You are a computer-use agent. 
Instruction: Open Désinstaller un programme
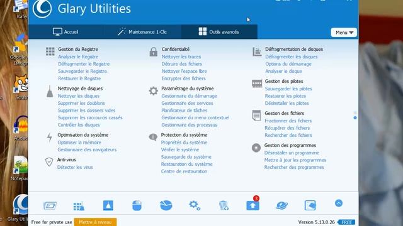pos(292,153)
